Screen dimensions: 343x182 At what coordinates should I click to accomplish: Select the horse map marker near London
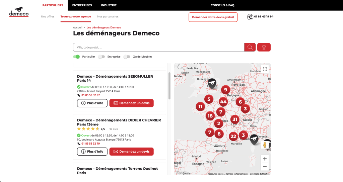tap(212, 84)
